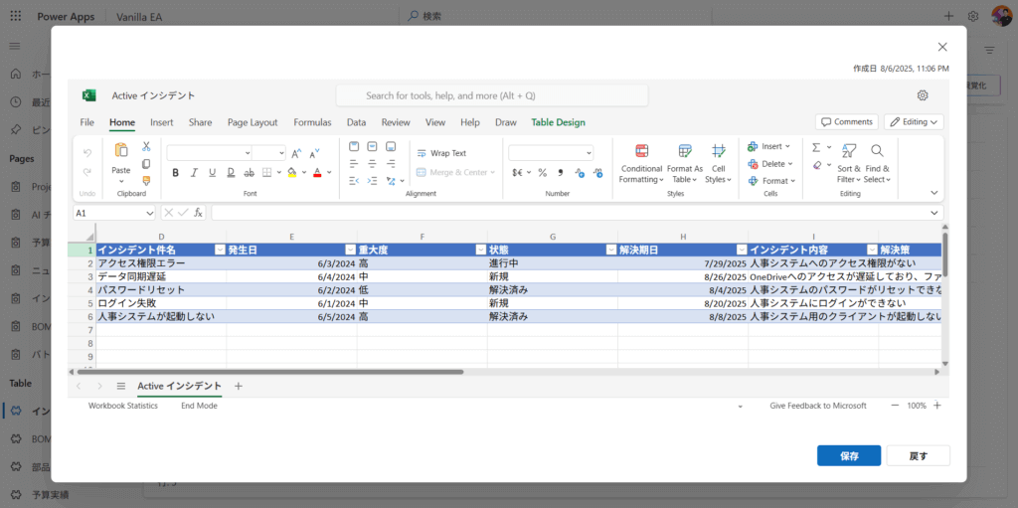Click the 保存 button
This screenshot has width=1018, height=508.
tap(848, 455)
